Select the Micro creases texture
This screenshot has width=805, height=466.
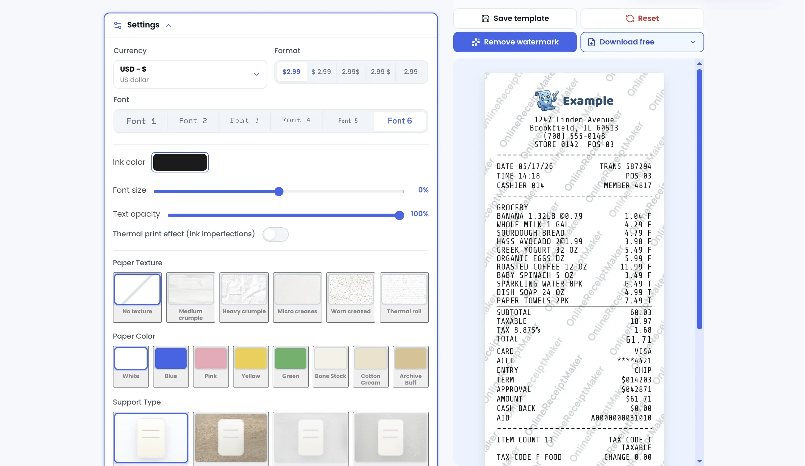[x=297, y=297]
